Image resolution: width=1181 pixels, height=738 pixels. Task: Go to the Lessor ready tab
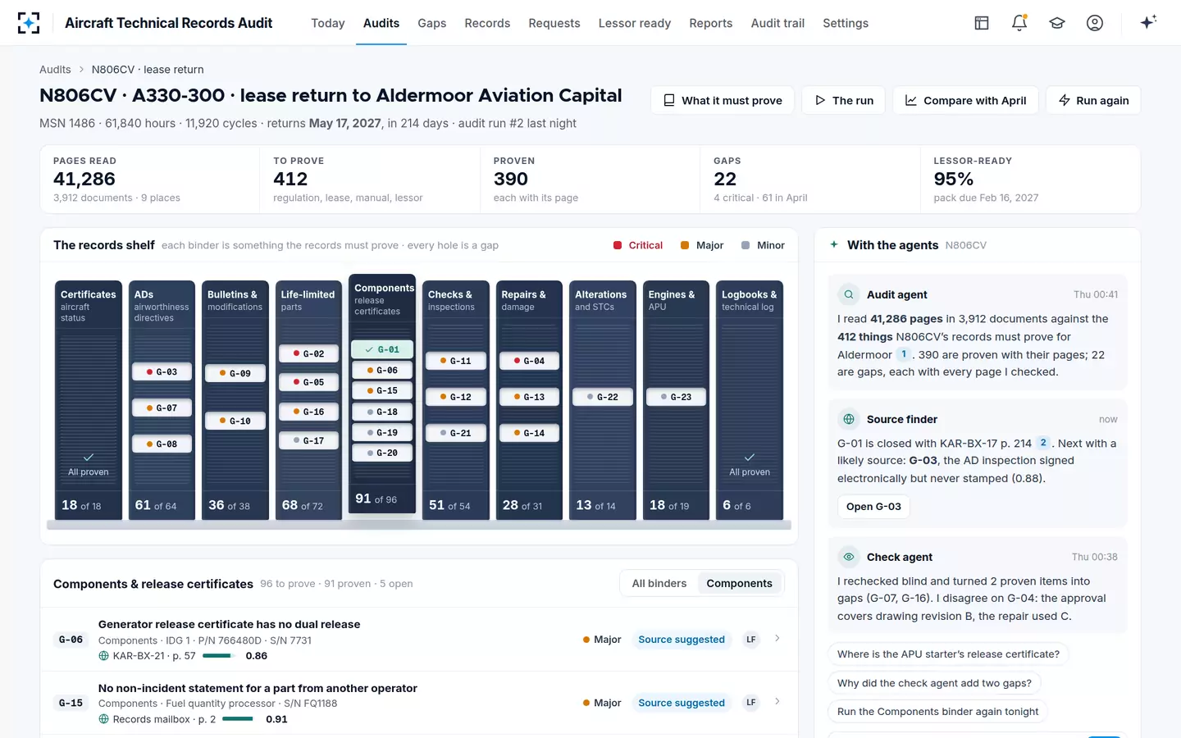[635, 23]
